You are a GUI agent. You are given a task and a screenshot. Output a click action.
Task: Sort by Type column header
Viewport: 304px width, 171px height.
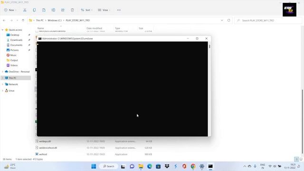coord(118,28)
